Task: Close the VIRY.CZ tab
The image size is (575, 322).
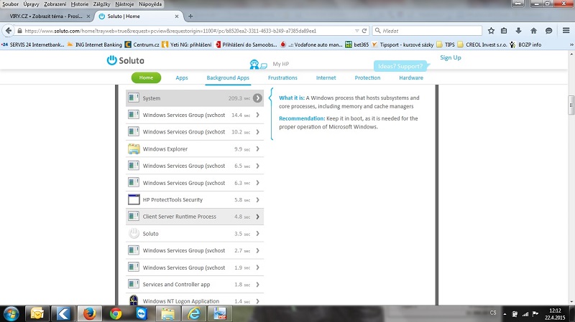Action: point(88,16)
